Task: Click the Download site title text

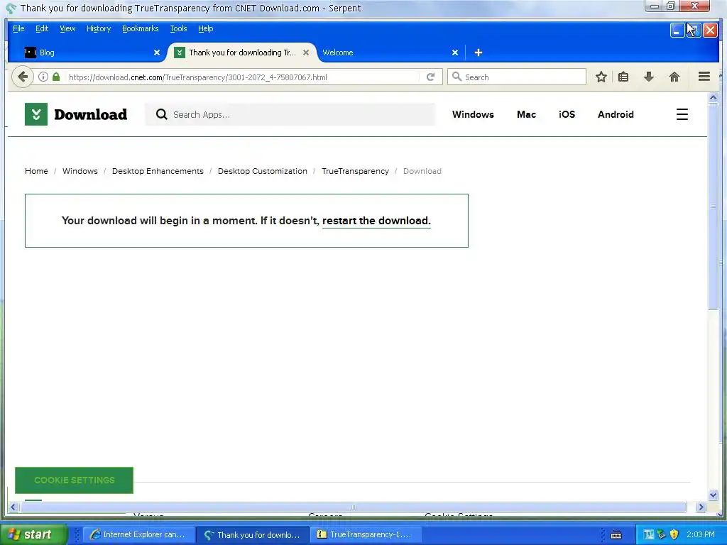Action: 90,114
